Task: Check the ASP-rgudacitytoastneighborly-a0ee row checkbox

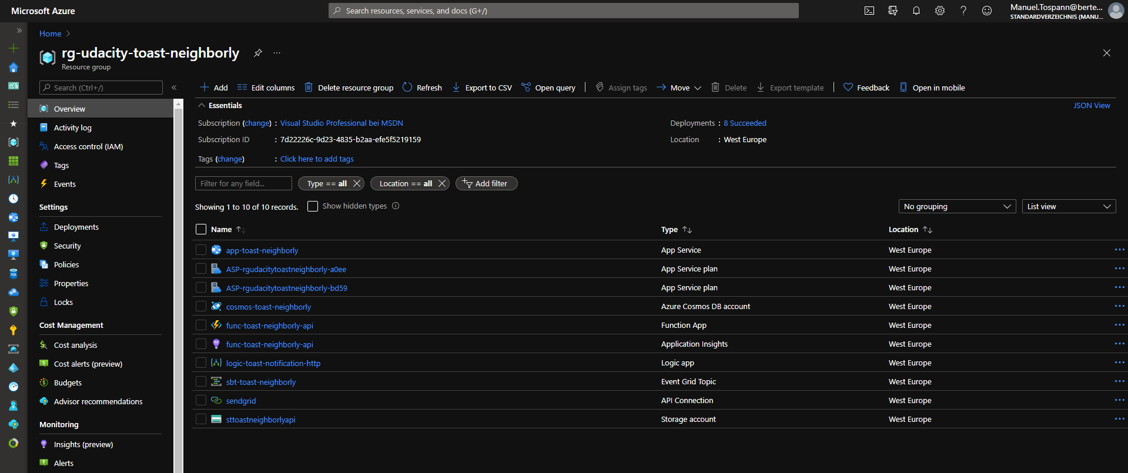Action: 201,269
